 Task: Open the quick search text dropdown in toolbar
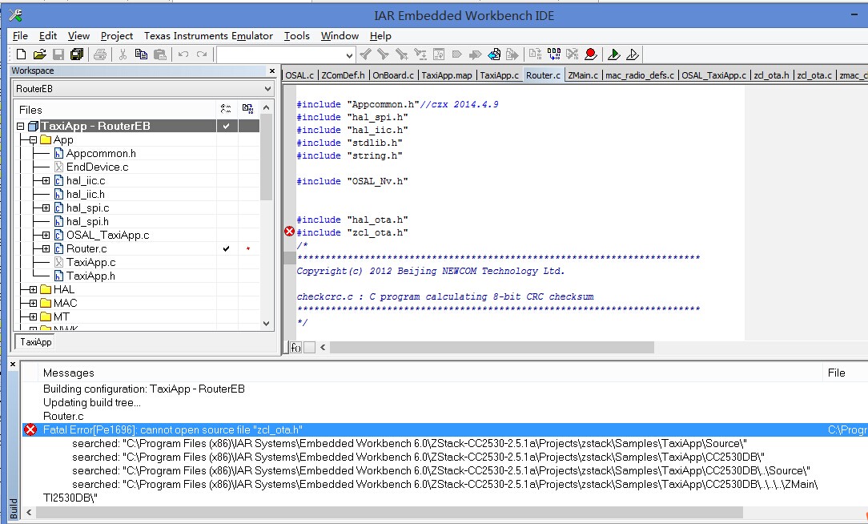(349, 54)
